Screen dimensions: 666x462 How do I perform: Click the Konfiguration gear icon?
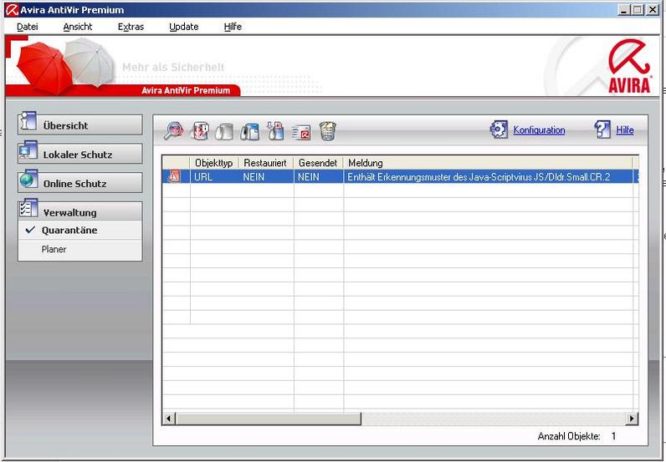[x=499, y=129]
